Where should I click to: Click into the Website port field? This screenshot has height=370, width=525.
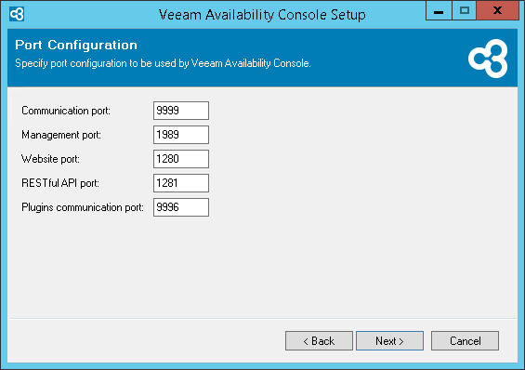click(x=181, y=159)
